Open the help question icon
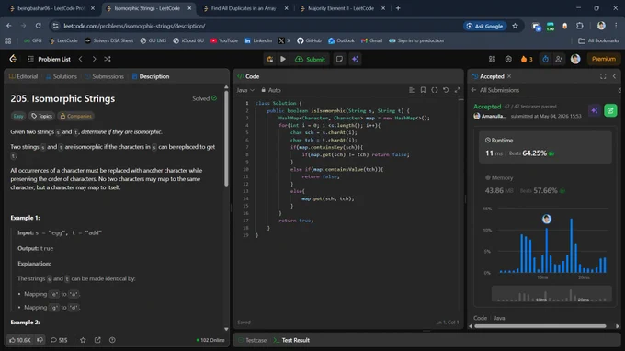 point(112,340)
